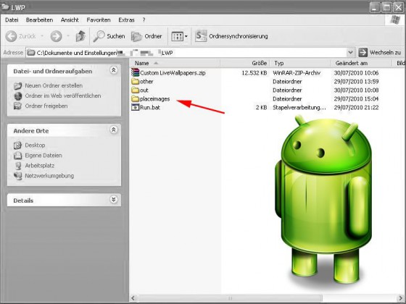Open Netzwerkumgebung link
Screen dimensions: 406x304
tap(49, 176)
